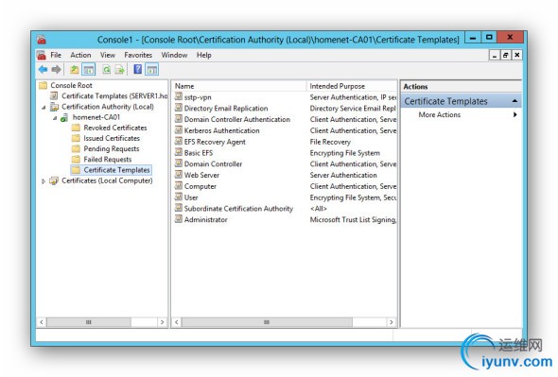Click the Actions pane header
Image resolution: width=558 pixels, height=377 pixels.
(x=461, y=86)
